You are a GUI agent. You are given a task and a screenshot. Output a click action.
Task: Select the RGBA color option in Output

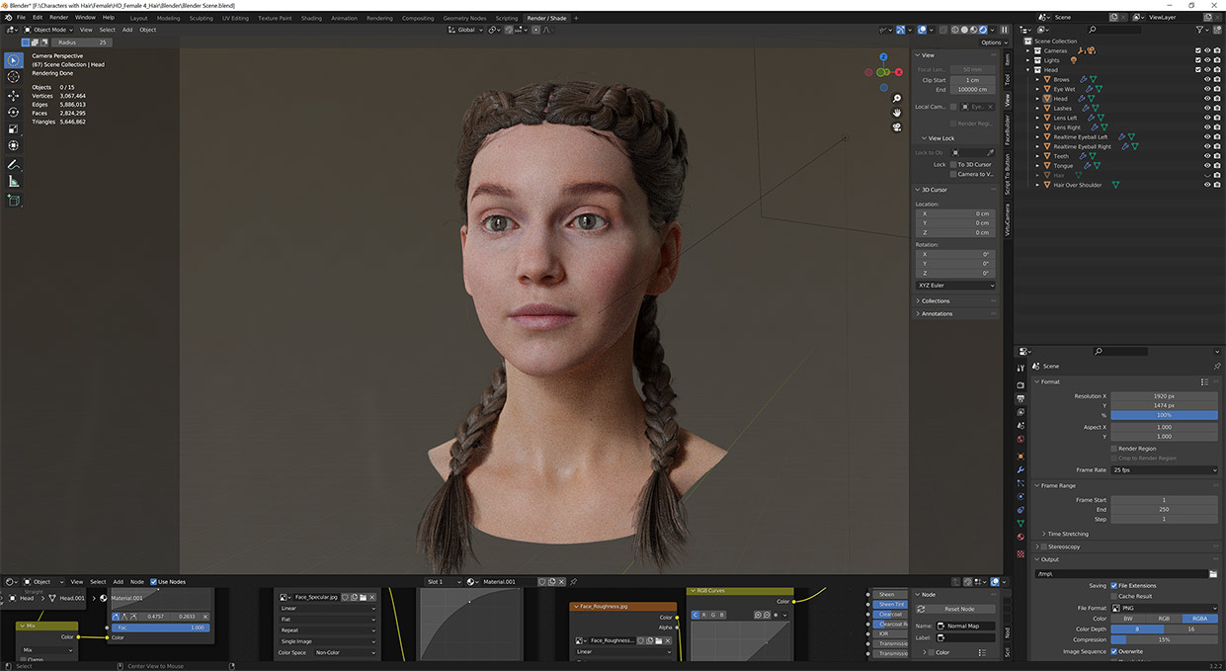click(x=1200, y=618)
